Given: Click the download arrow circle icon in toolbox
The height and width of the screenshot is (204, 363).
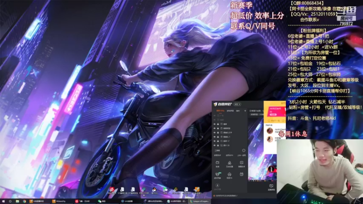Looking at the screenshot, I should 217,185.
